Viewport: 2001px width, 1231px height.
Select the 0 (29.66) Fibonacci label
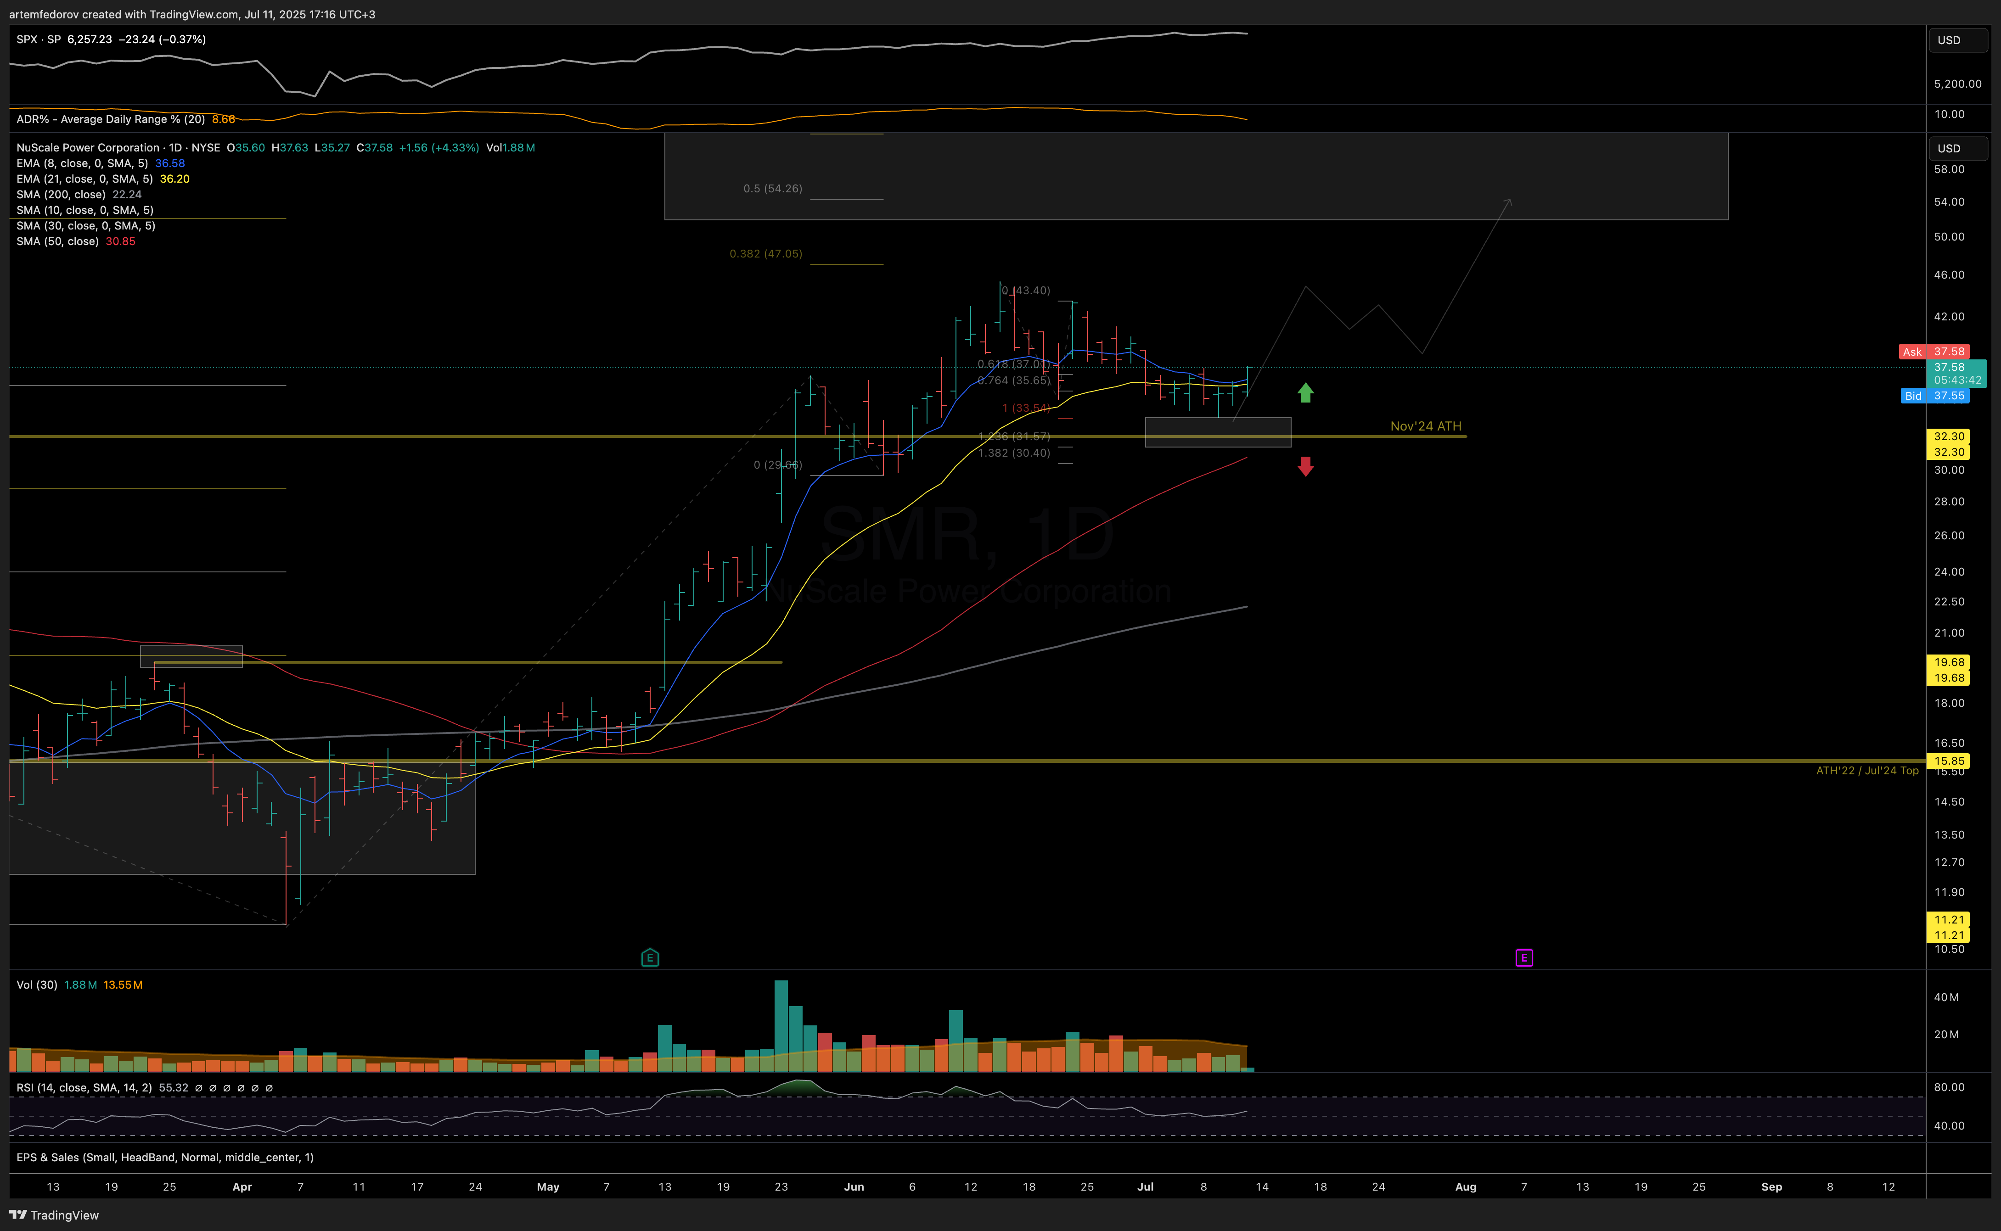coord(778,465)
